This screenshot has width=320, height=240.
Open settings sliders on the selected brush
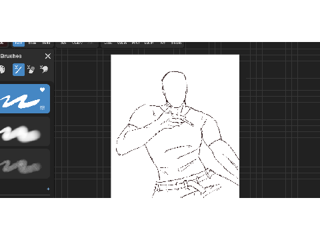[42, 108]
